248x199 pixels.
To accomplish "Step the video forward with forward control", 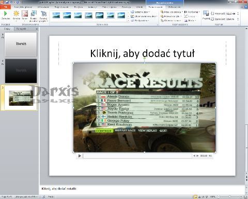I will click(197, 156).
